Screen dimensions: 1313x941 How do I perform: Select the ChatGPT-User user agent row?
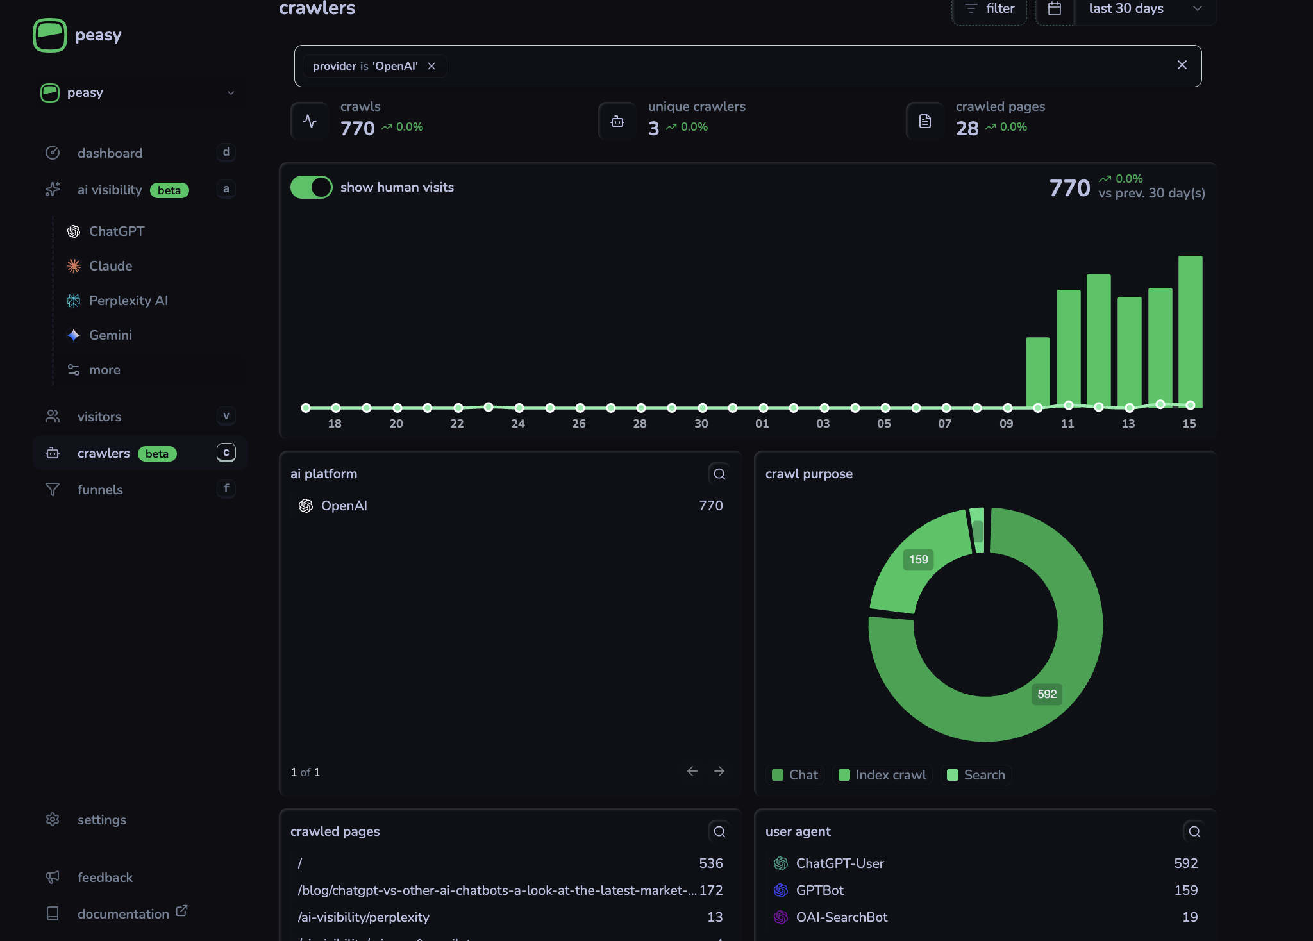pos(985,863)
